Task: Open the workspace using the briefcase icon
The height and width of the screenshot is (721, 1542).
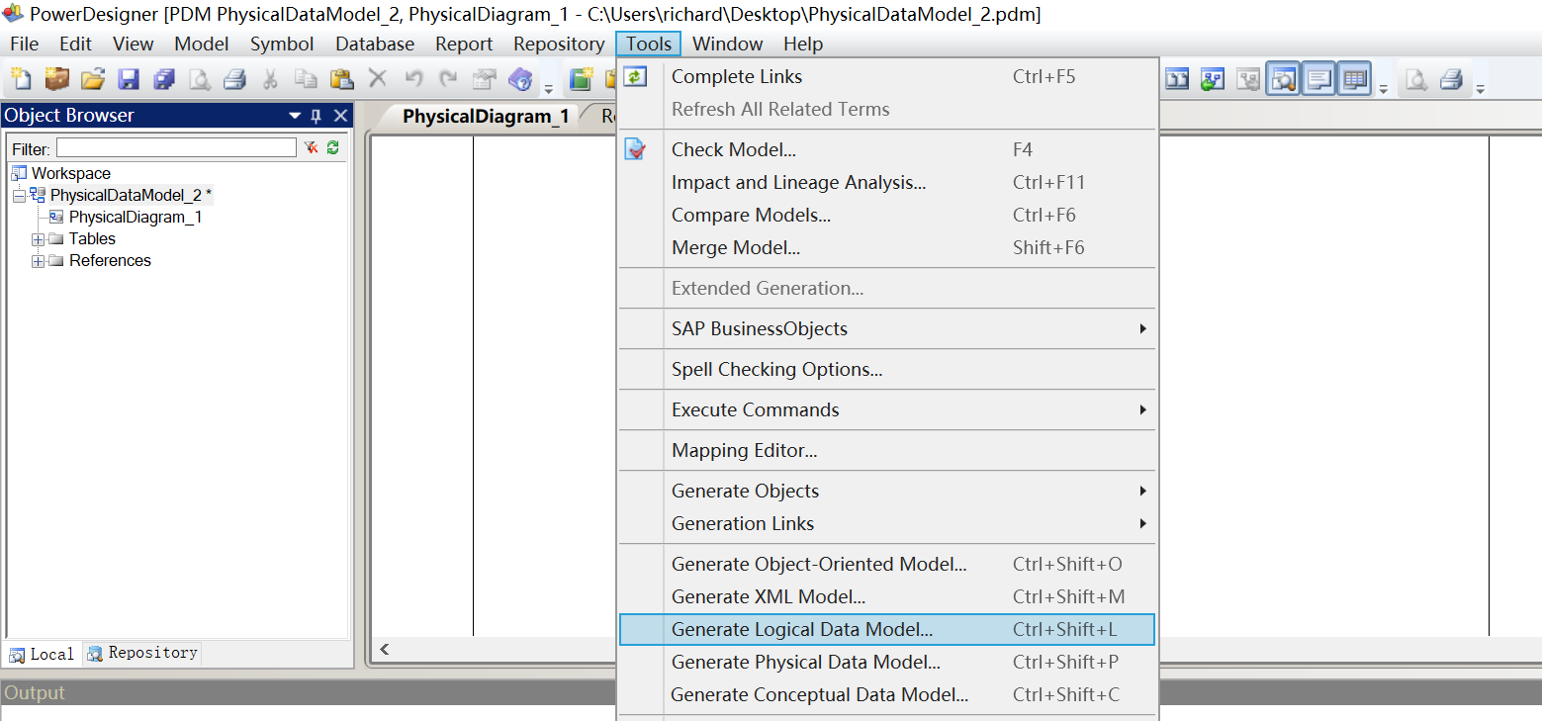Action: pos(56,78)
